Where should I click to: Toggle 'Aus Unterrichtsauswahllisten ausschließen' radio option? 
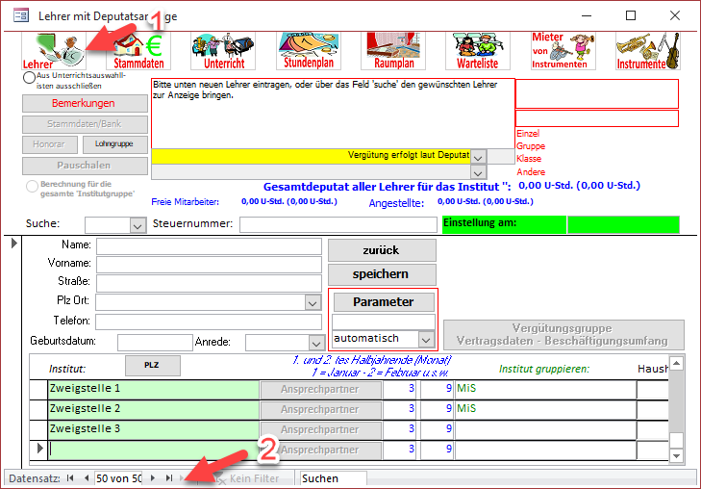pyautogui.click(x=29, y=77)
